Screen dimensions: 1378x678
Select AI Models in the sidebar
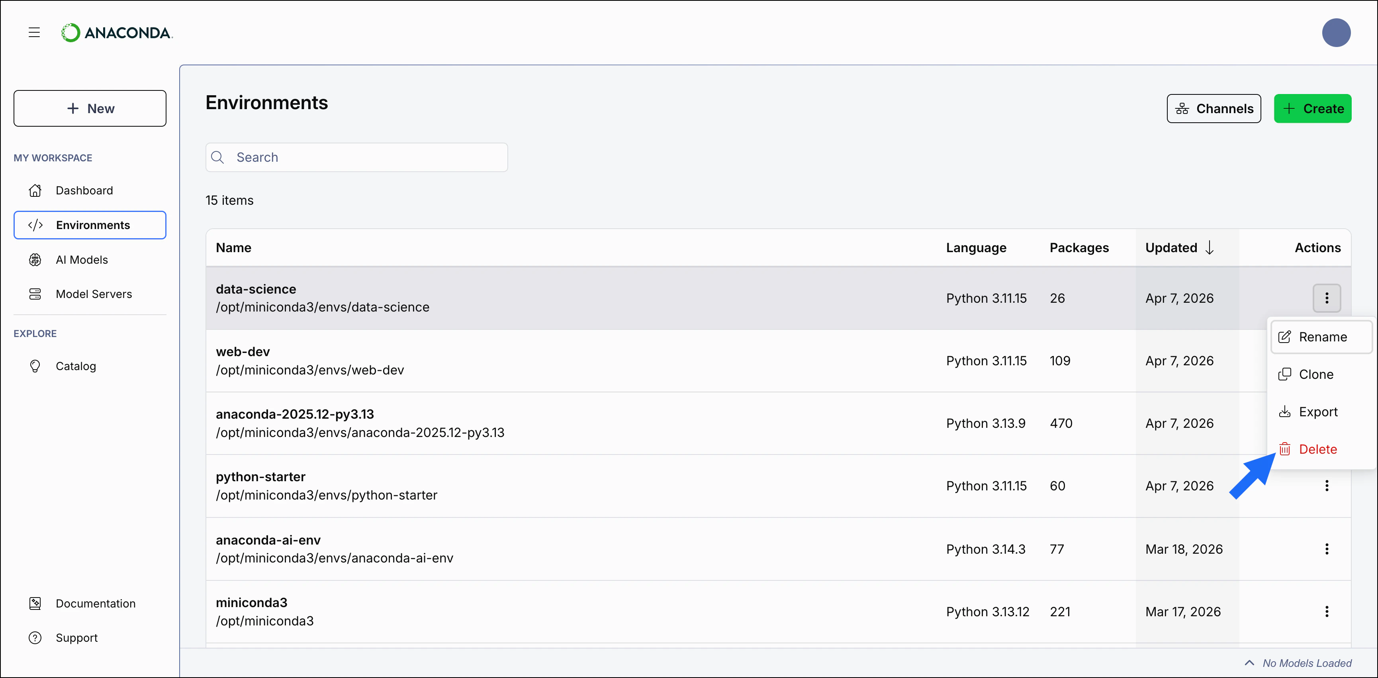pos(82,260)
